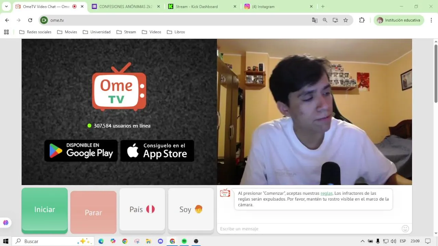Close the Instagram tab
This screenshot has width=438, height=246.
[x=311, y=6]
